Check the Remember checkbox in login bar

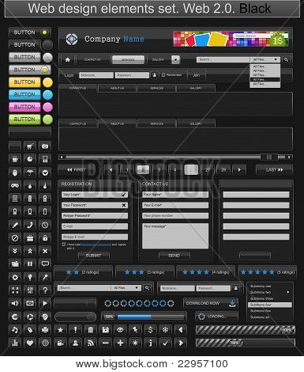click(x=163, y=75)
